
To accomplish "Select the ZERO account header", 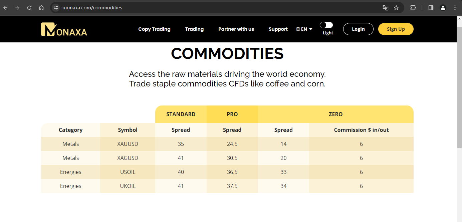I will [x=336, y=114].
